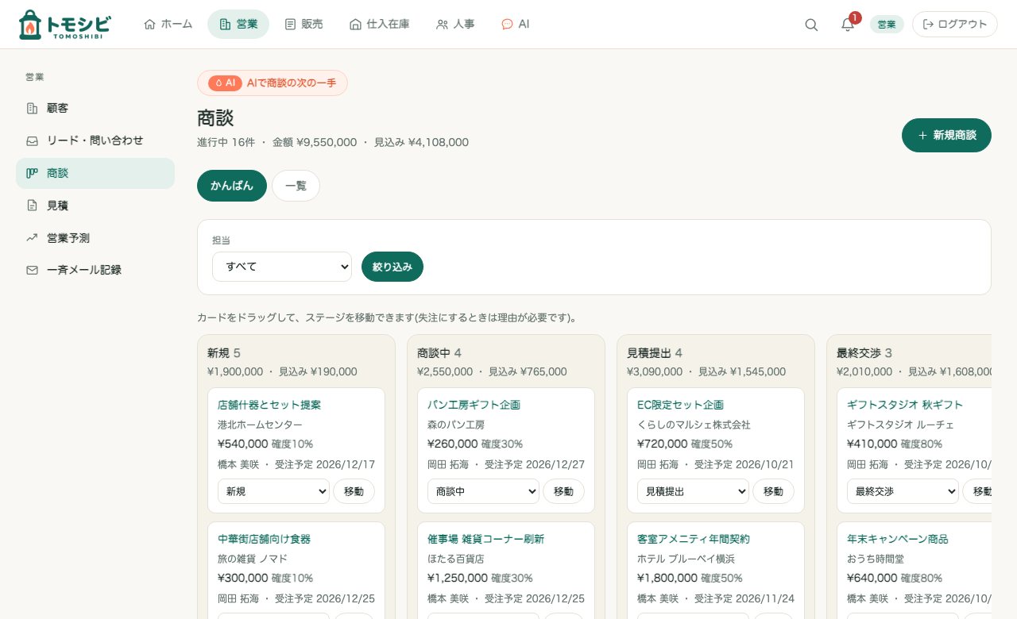Click ほたる百貨店 company name
The height and width of the screenshot is (619, 1017).
(x=456, y=559)
